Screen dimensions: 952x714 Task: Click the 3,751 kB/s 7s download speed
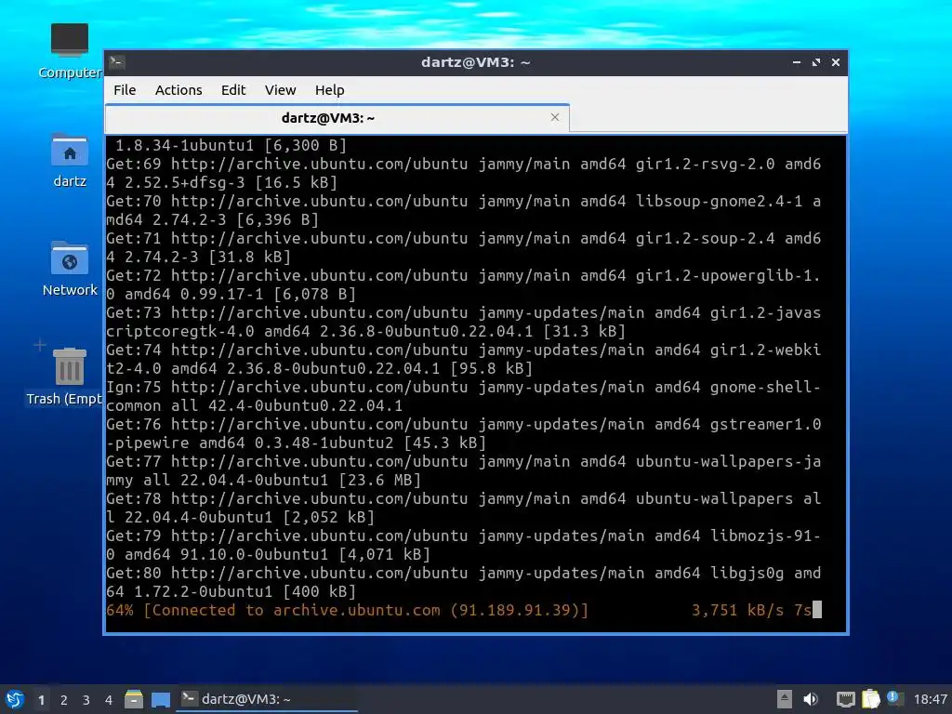tap(751, 610)
